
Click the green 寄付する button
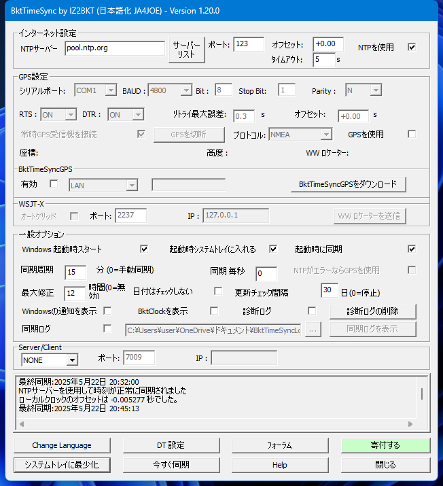point(386,445)
